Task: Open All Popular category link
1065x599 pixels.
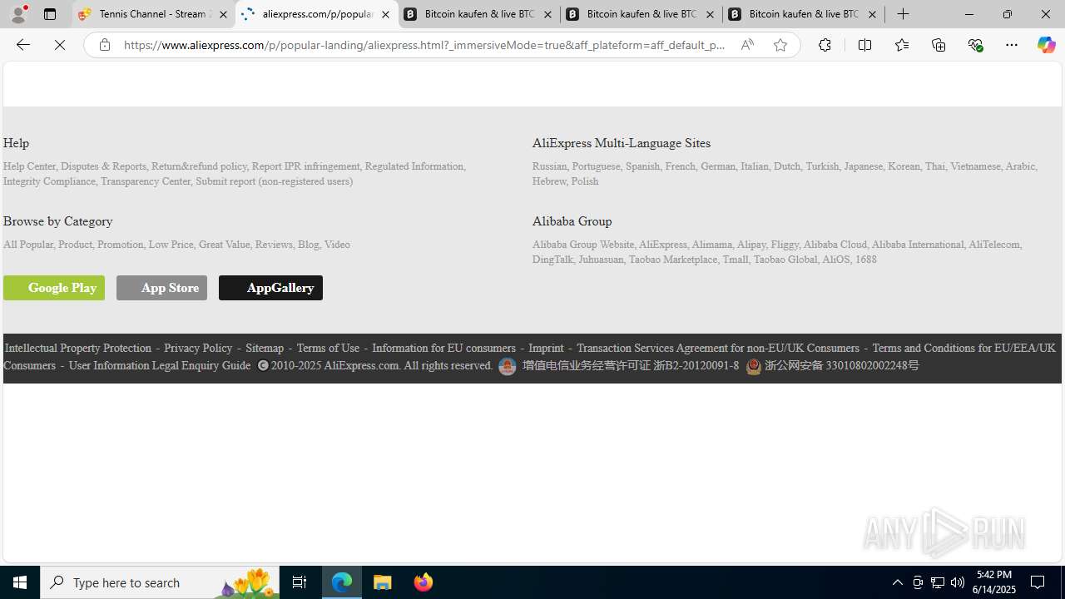Action: (27, 245)
